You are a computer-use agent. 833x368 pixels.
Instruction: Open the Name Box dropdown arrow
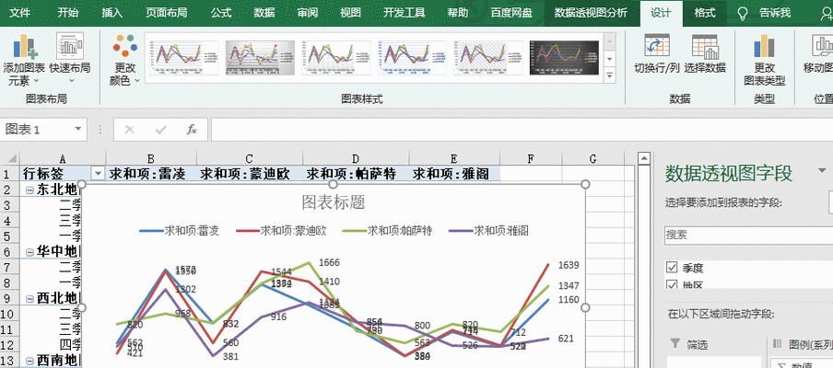78,130
